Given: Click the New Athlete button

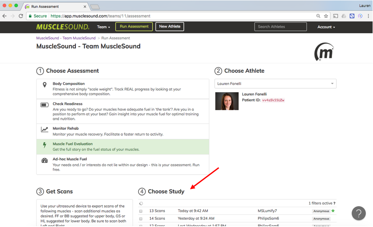Looking at the screenshot, I should click(x=170, y=26).
